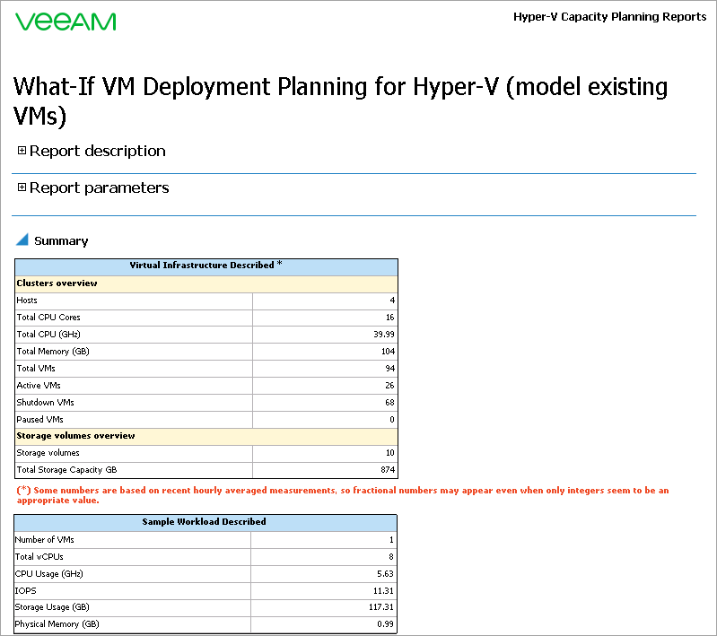Select the Total CPU (GHz) label

tap(48, 335)
